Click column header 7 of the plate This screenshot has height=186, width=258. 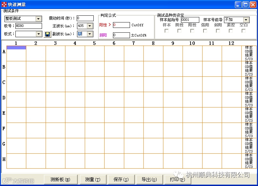pos(133,43)
